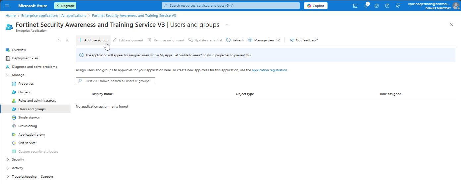This screenshot has width=461, height=184.
Task: Open Fortinet Security Awareness breadcrumb link
Action: click(x=134, y=16)
